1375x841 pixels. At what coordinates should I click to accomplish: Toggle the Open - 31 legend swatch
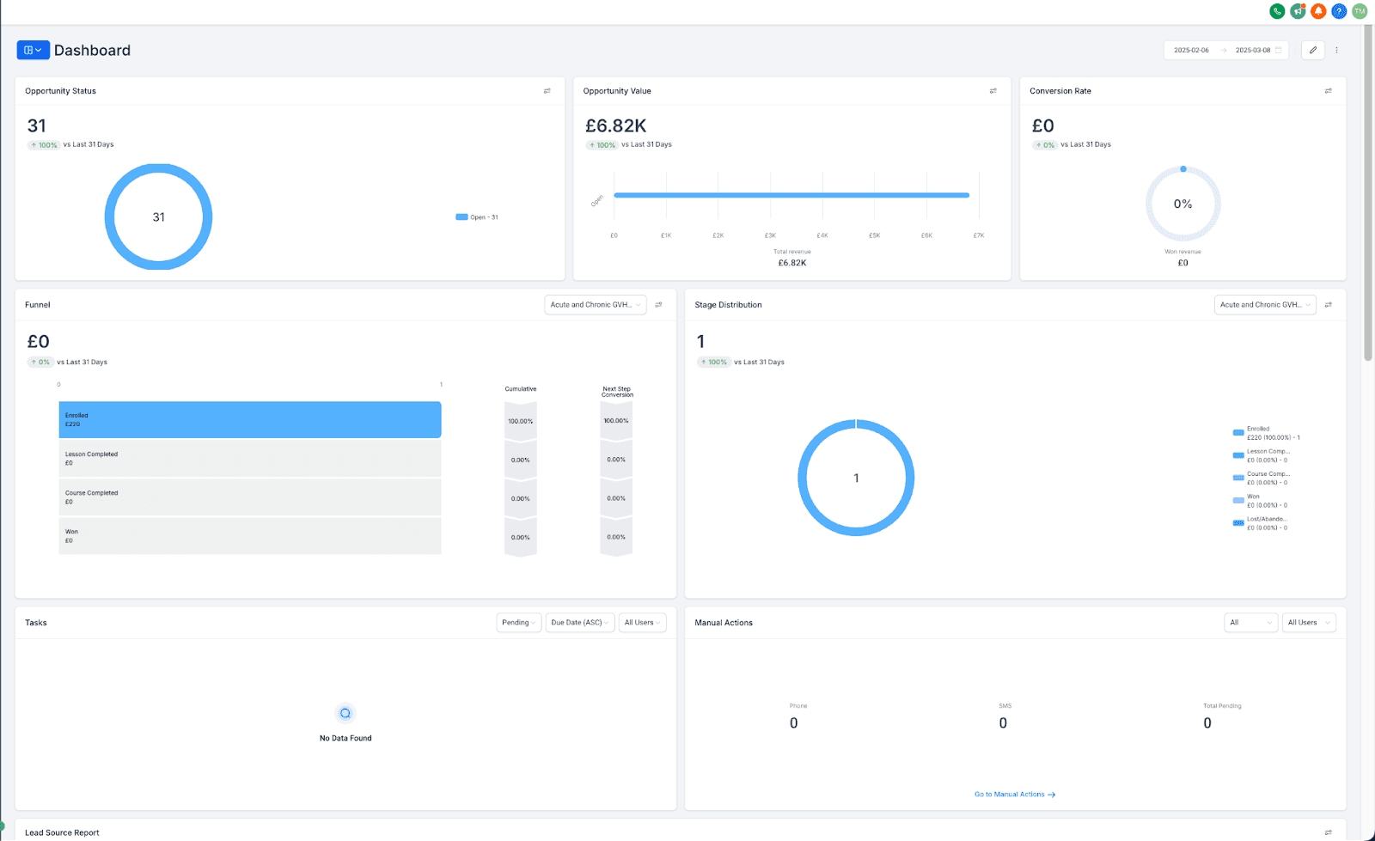(461, 217)
